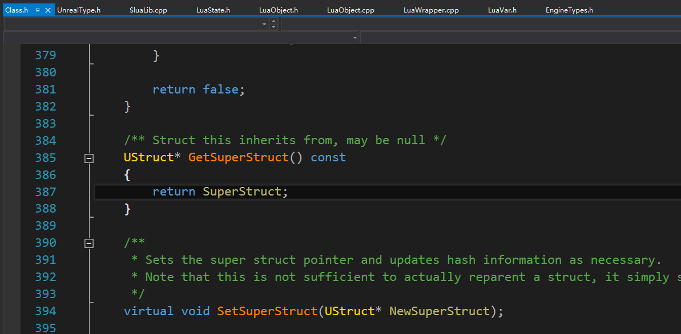Click SuperStruct in the return statement

pos(242,192)
